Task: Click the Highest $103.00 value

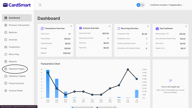Action: 67,53
